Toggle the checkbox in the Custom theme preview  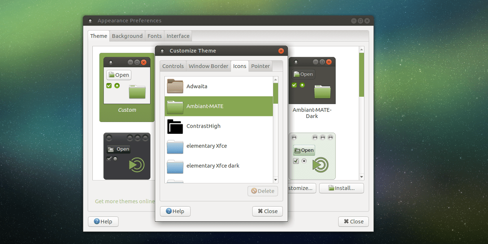pyautogui.click(x=108, y=86)
